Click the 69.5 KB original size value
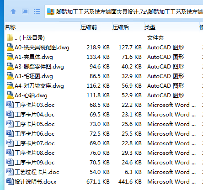 click(100, 115)
